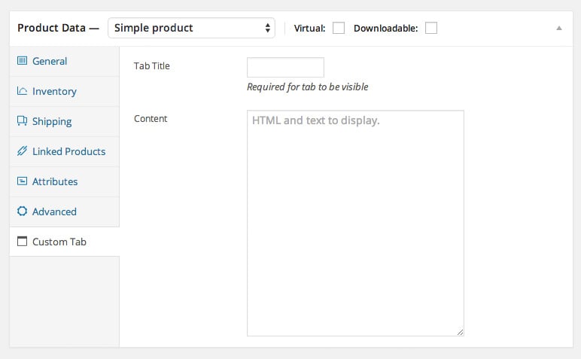The image size is (581, 359).
Task: Select the Attributes tab label
Action: 55,181
